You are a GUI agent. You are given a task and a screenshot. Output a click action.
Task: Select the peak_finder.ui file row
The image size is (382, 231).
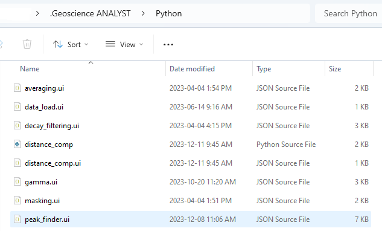click(x=191, y=220)
